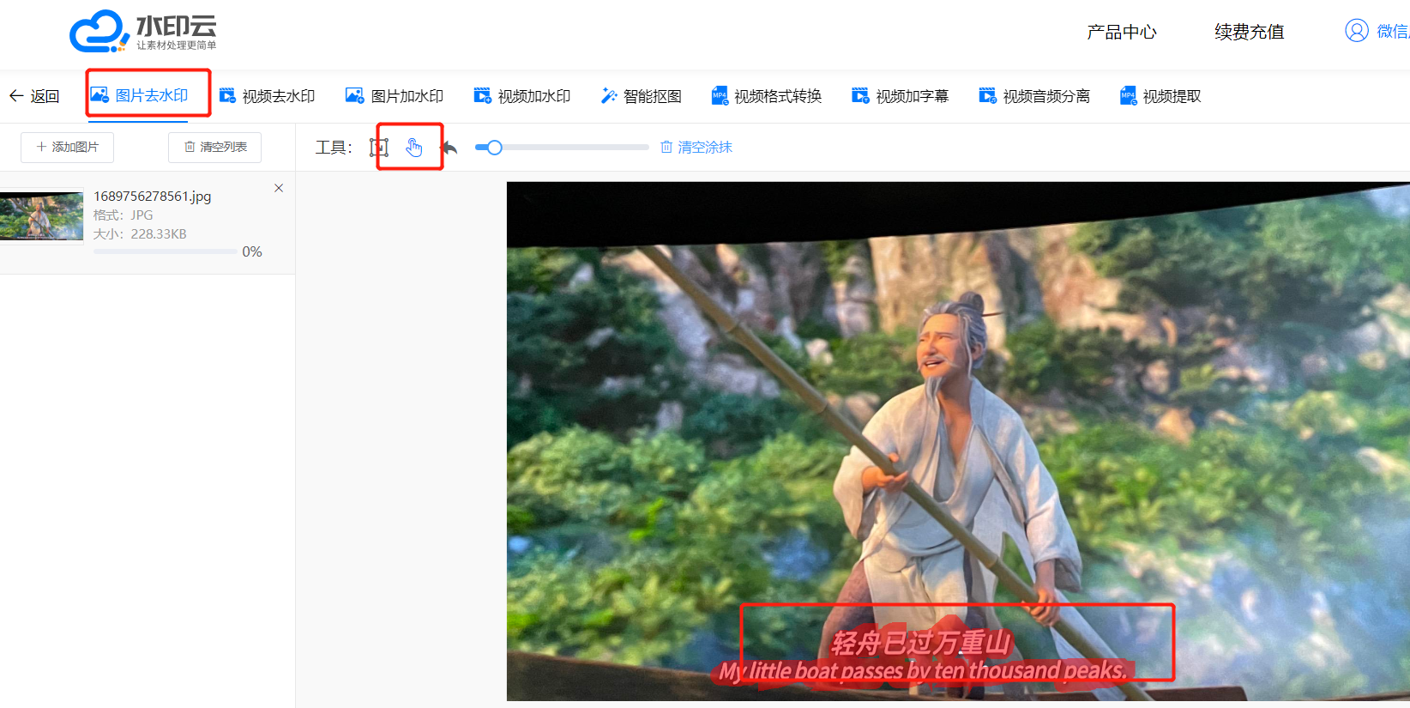Viewport: 1410px width, 708px height.
Task: Click 产品中心 in the header
Action: click(1122, 33)
